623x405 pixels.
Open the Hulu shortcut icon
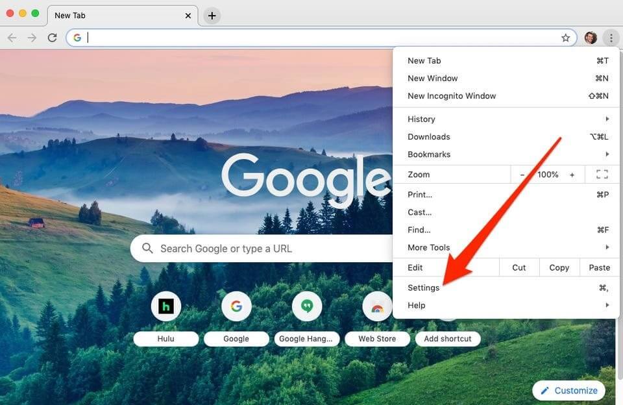click(x=166, y=306)
